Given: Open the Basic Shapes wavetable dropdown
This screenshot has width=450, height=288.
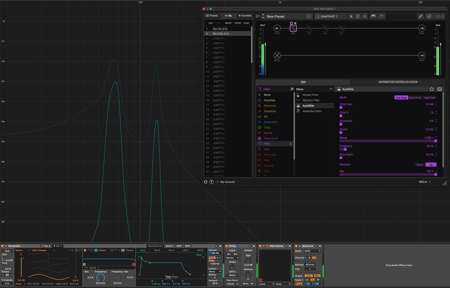Looking at the screenshot, I should coord(43,250).
